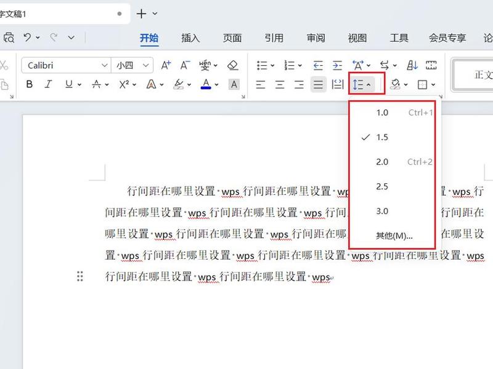Click the text direction arrows icon
Screen dimensions: 493x369
(384, 65)
